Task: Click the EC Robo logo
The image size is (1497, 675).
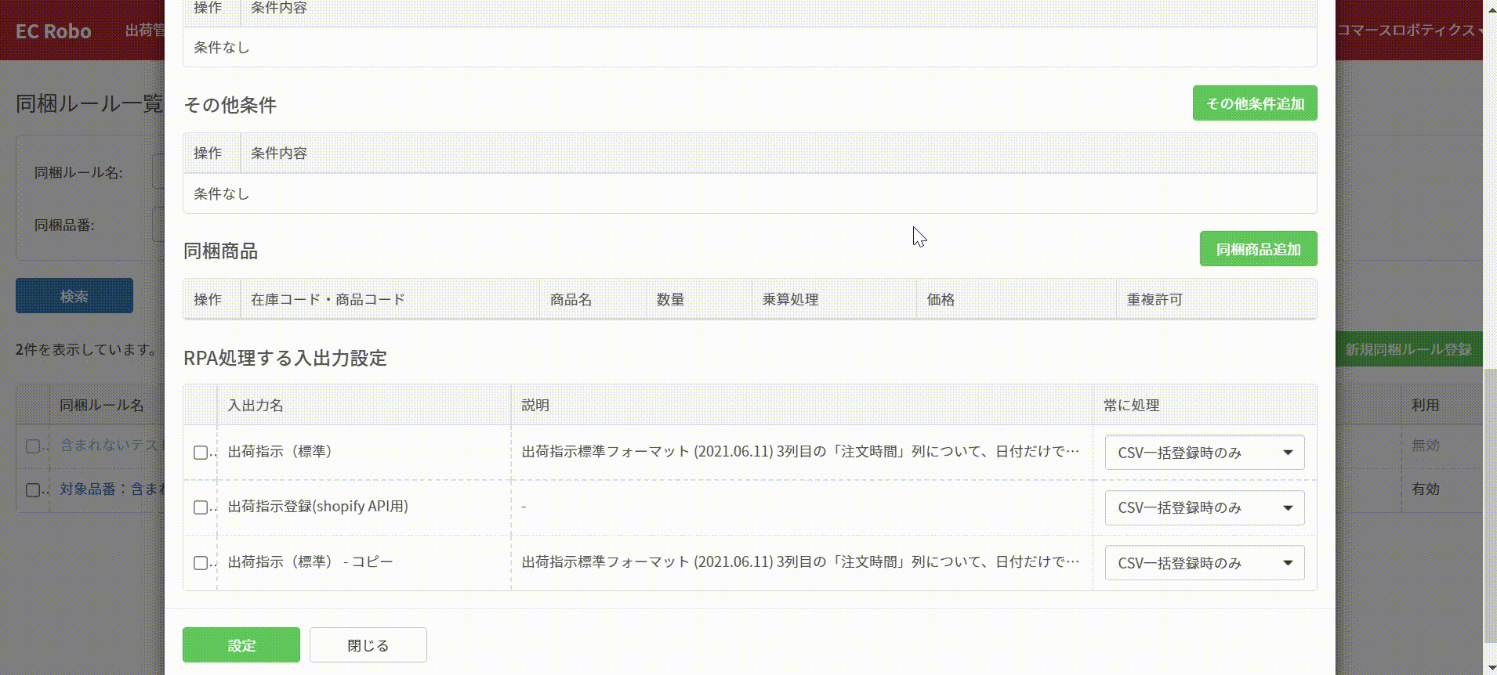Action: click(x=53, y=31)
